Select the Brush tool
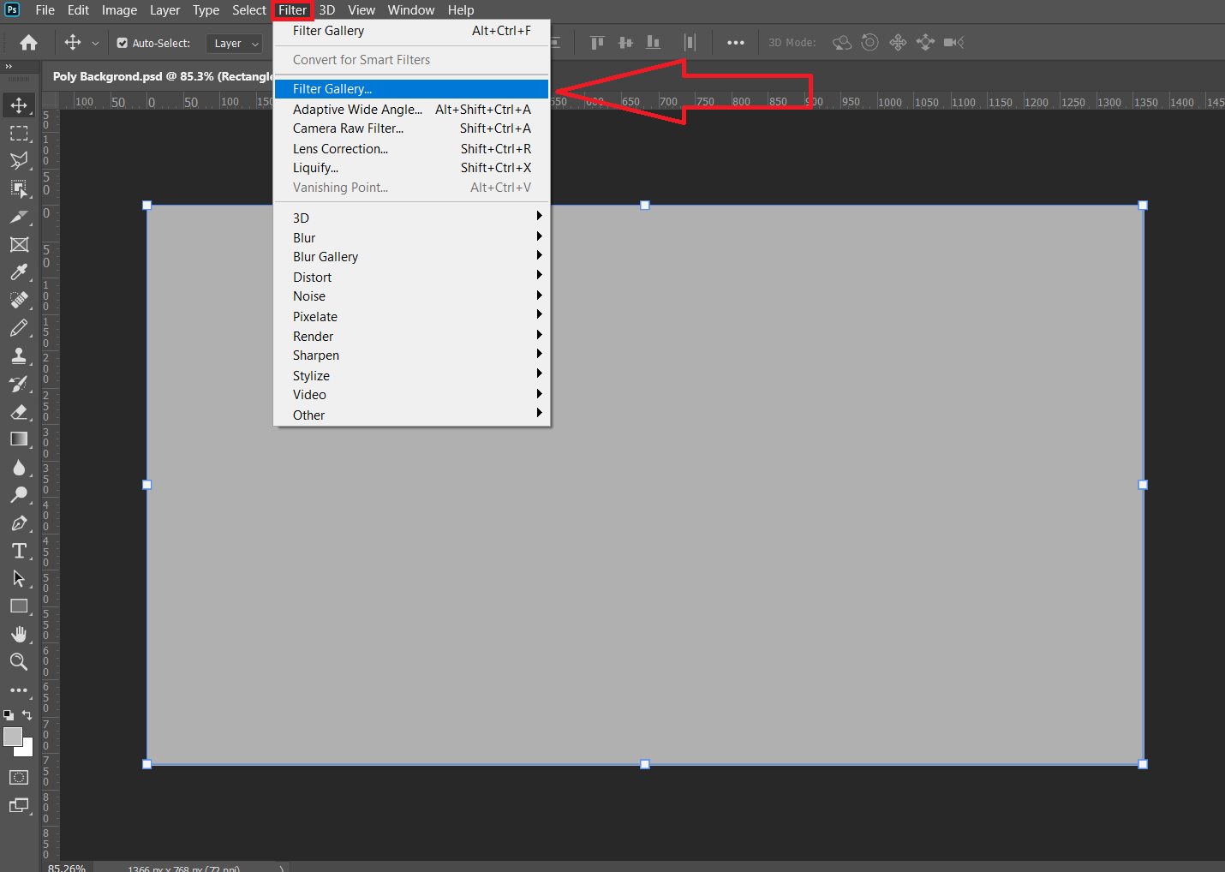The height and width of the screenshot is (872, 1225). pos(19,328)
